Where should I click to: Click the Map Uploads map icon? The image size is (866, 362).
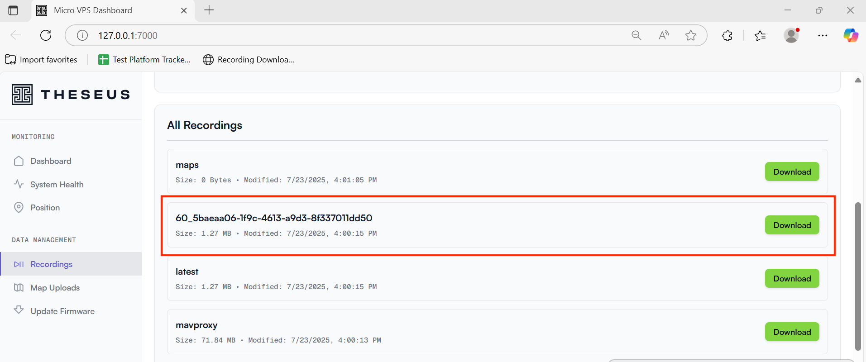(19, 288)
